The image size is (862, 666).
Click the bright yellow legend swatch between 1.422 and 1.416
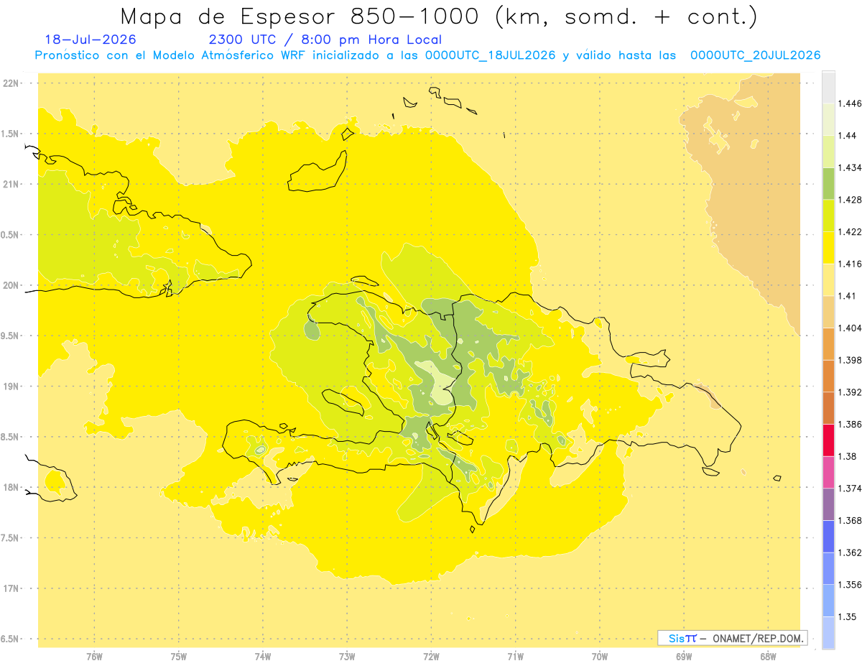pos(828,247)
